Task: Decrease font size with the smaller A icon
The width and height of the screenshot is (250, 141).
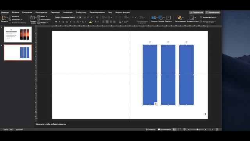Action: point(91,17)
